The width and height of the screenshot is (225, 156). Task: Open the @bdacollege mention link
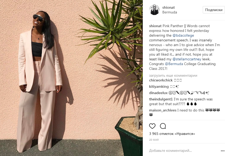pyautogui.click(x=183, y=35)
